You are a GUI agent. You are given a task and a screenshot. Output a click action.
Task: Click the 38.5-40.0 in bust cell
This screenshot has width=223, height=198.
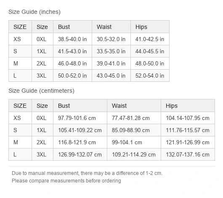(x=72, y=39)
